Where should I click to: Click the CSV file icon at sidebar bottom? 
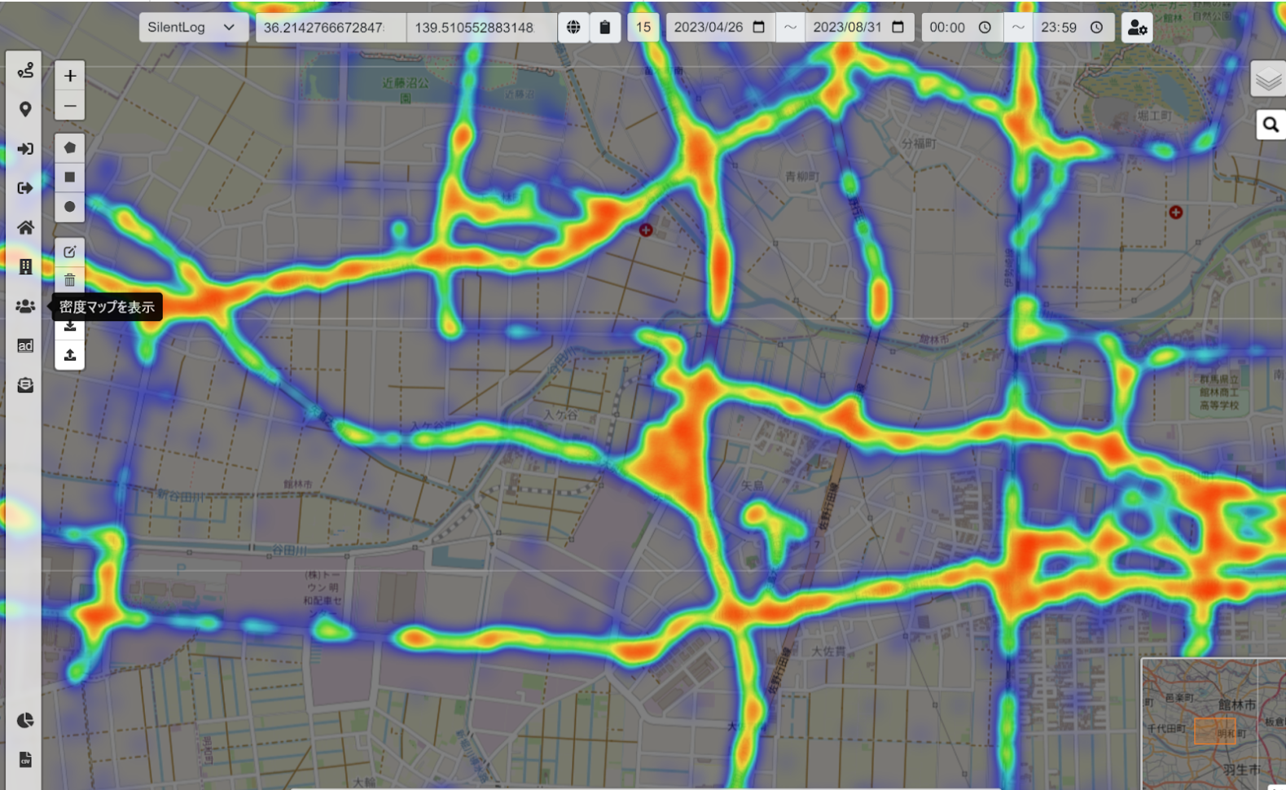coord(25,760)
